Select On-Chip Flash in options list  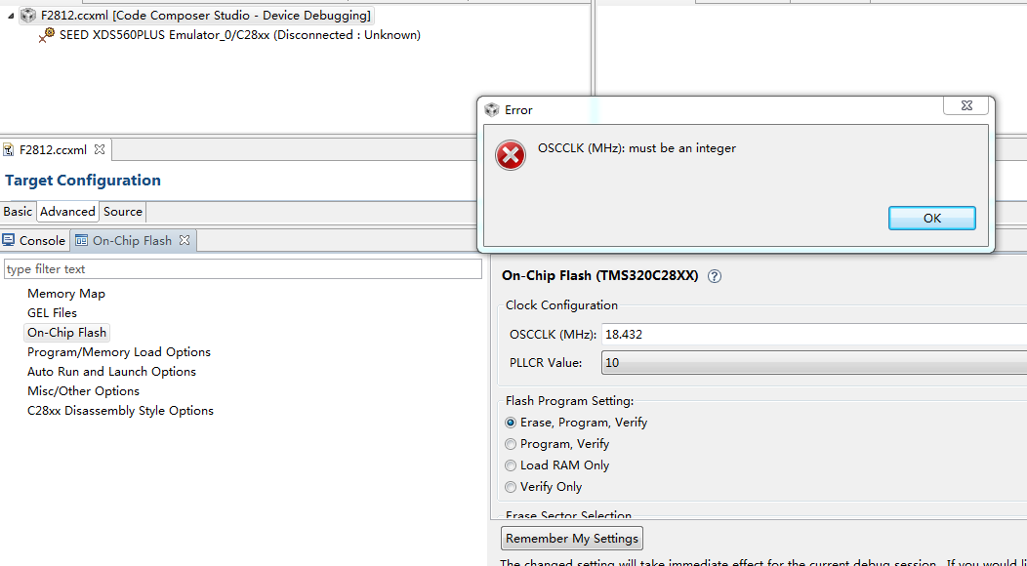pyautogui.click(x=66, y=333)
